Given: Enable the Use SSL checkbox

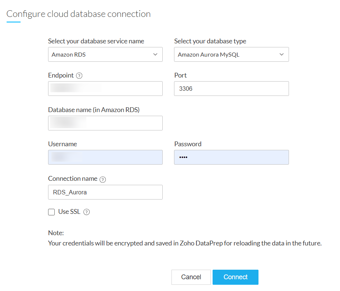Looking at the screenshot, I should (x=52, y=212).
